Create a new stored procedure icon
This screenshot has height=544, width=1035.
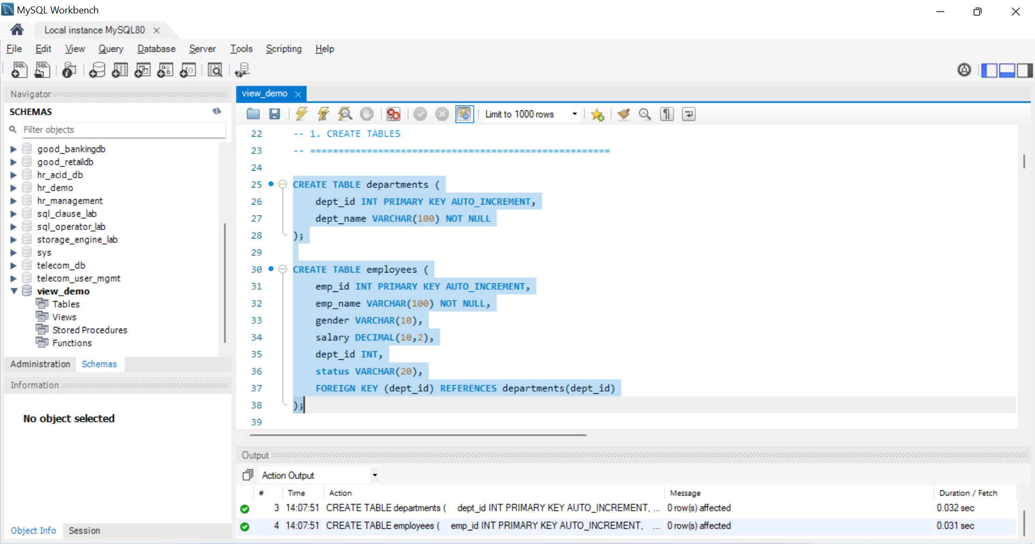click(165, 70)
